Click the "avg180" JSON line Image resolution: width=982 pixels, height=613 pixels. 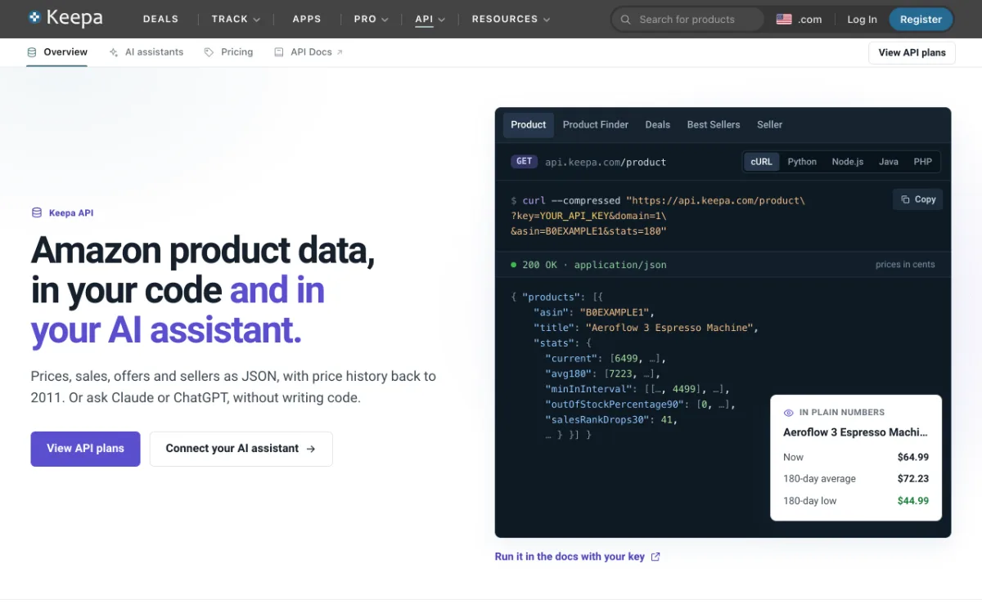pyautogui.click(x=602, y=374)
